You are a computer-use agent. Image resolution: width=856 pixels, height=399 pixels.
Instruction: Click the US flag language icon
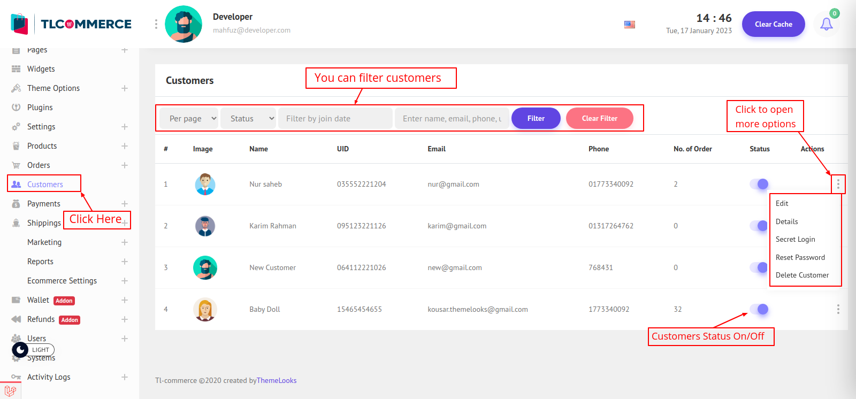coord(630,25)
